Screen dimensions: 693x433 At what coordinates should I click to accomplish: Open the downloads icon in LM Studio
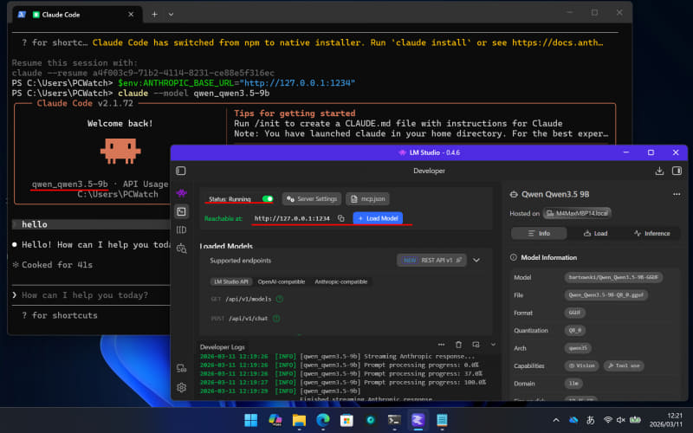(x=659, y=171)
